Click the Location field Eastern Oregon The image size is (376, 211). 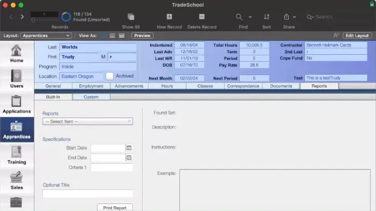(81, 76)
